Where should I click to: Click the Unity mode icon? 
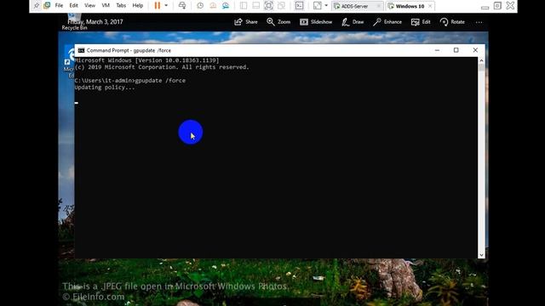tap(281, 6)
